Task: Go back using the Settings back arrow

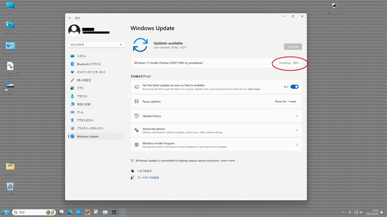Action: click(x=70, y=18)
